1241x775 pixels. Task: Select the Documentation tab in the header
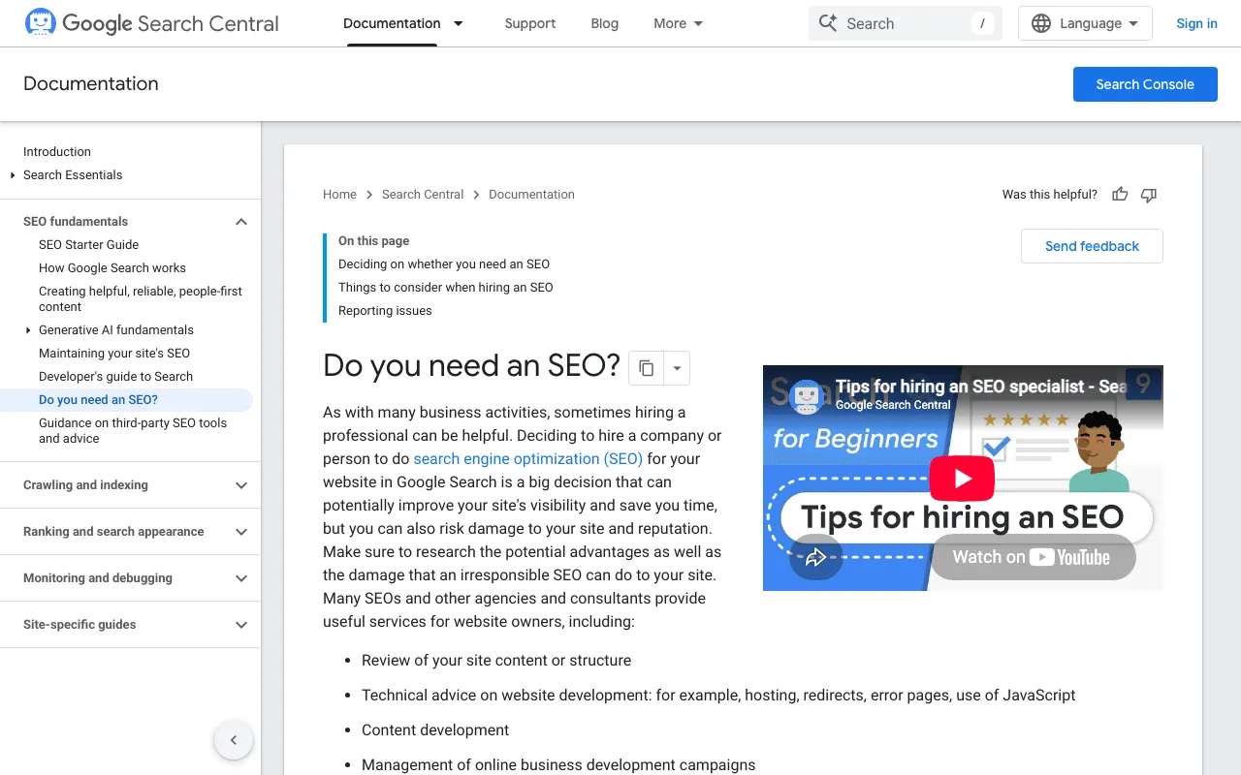click(392, 23)
